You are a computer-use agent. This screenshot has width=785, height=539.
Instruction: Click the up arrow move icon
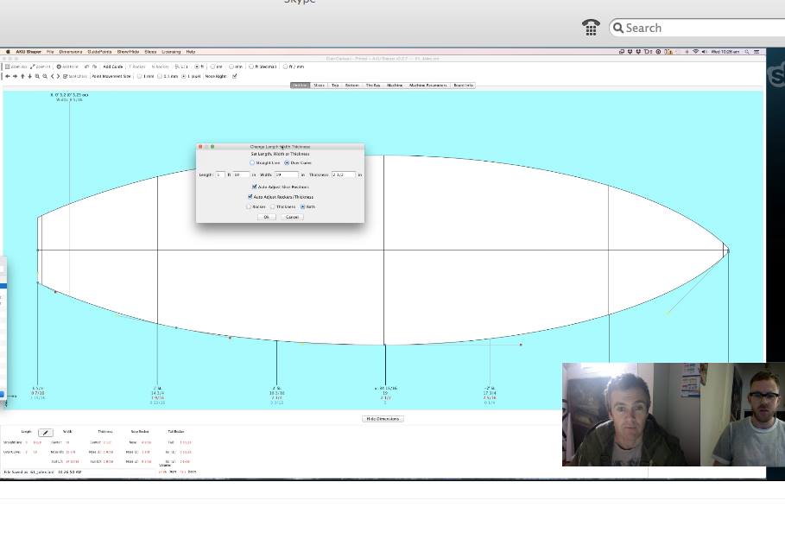point(22,76)
